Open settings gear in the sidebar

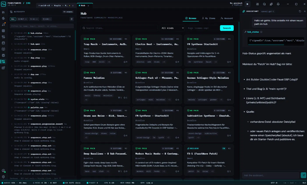3,177
